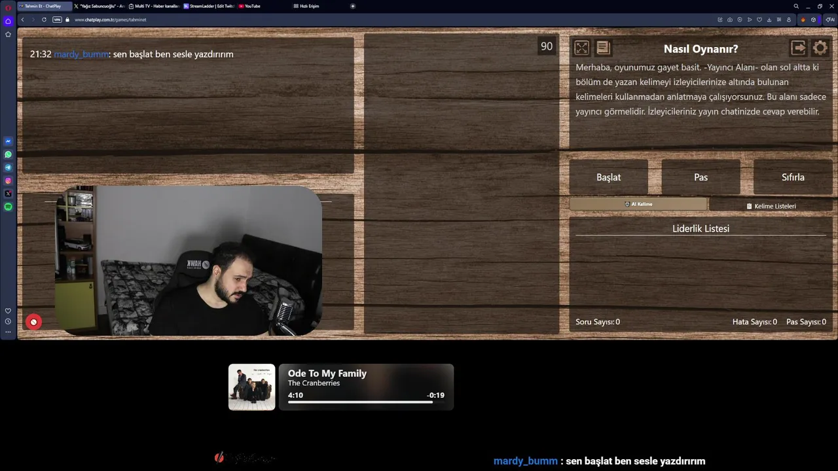The image size is (838, 471).
Task: Click the exit/logout arrow icon
Action: 798,48
